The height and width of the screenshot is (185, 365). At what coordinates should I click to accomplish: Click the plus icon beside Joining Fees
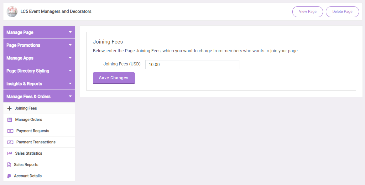[x=9, y=108]
